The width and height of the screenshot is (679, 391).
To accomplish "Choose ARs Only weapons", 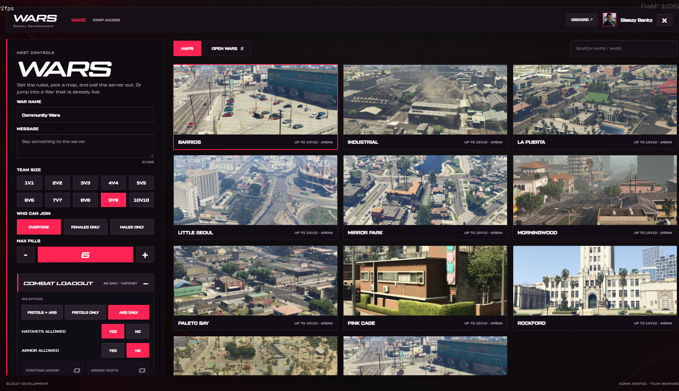I will coord(129,312).
